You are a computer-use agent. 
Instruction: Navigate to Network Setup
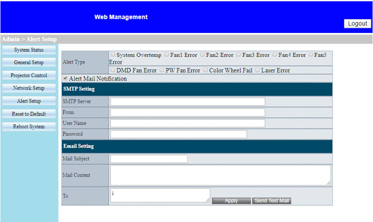(x=29, y=88)
